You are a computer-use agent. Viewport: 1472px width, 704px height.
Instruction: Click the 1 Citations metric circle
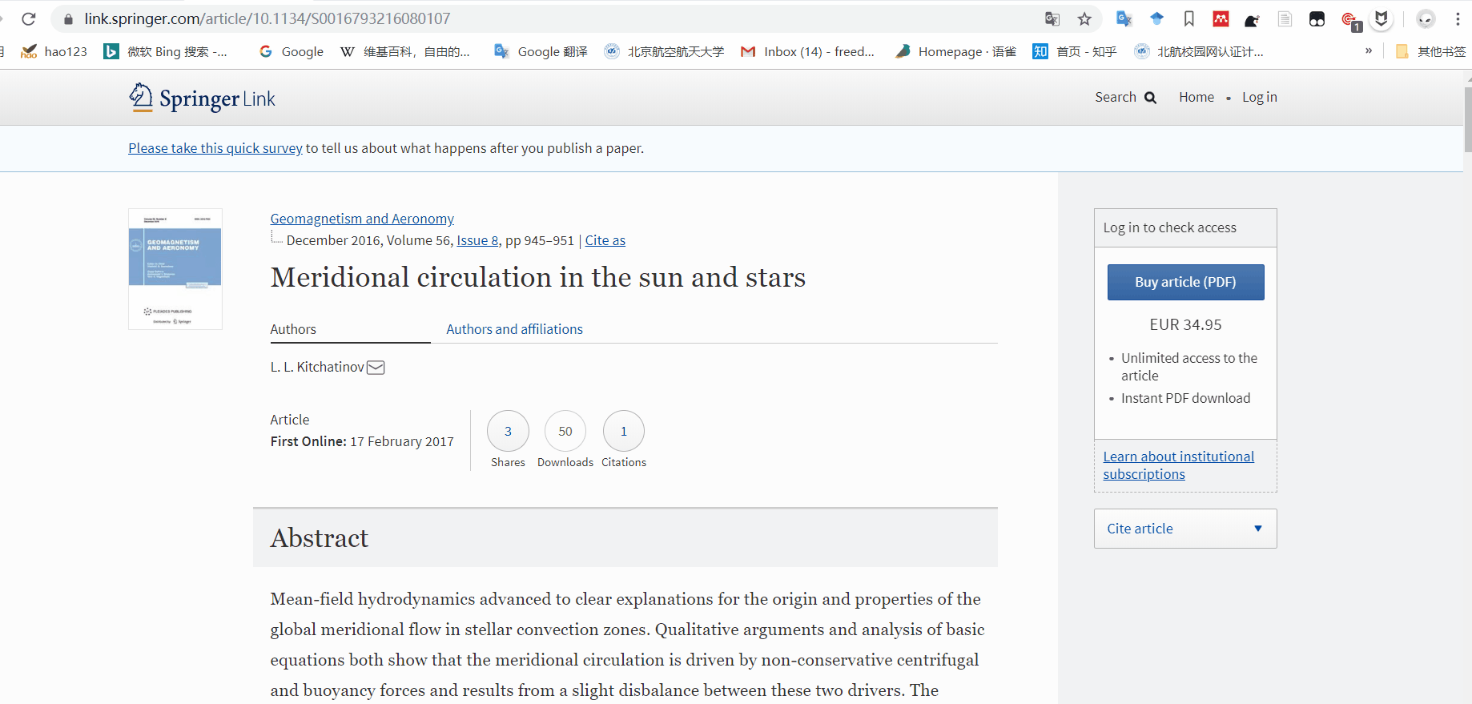624,431
